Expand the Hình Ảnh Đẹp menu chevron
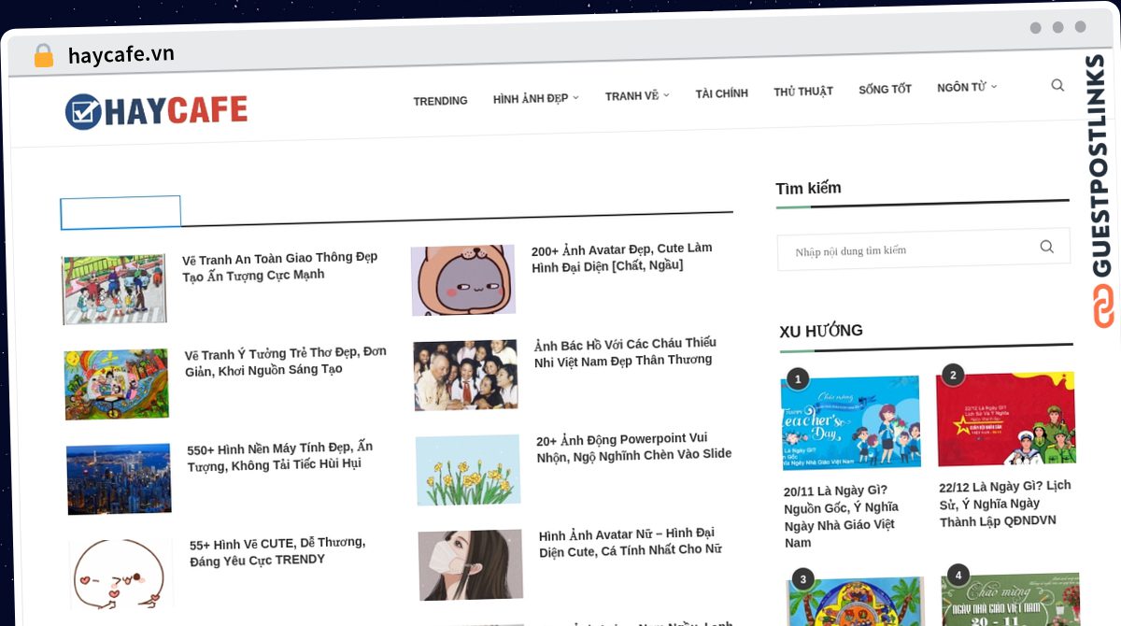 576,97
